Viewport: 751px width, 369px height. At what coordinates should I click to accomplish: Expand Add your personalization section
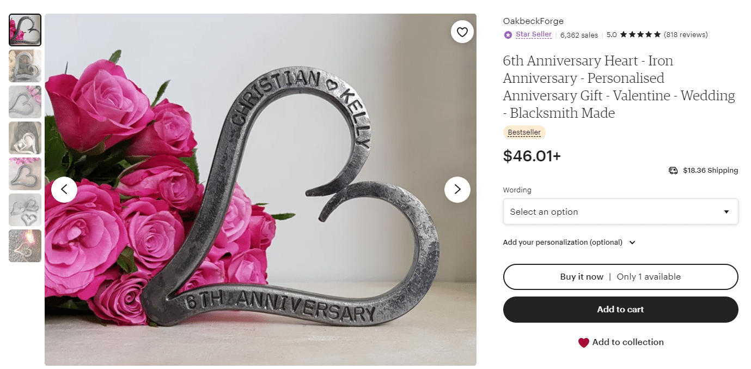click(x=569, y=243)
